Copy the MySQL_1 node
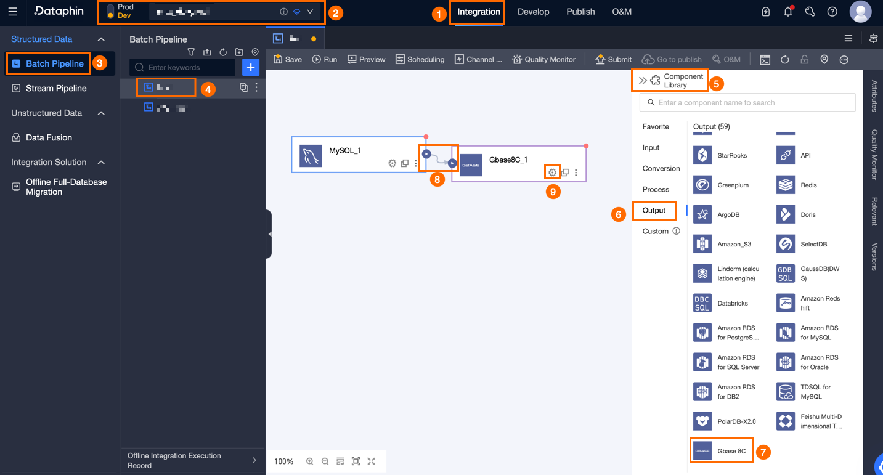This screenshot has width=883, height=475. pyautogui.click(x=405, y=163)
